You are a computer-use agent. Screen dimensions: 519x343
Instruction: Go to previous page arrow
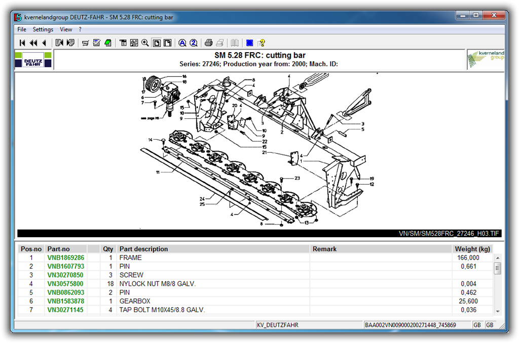coord(45,42)
